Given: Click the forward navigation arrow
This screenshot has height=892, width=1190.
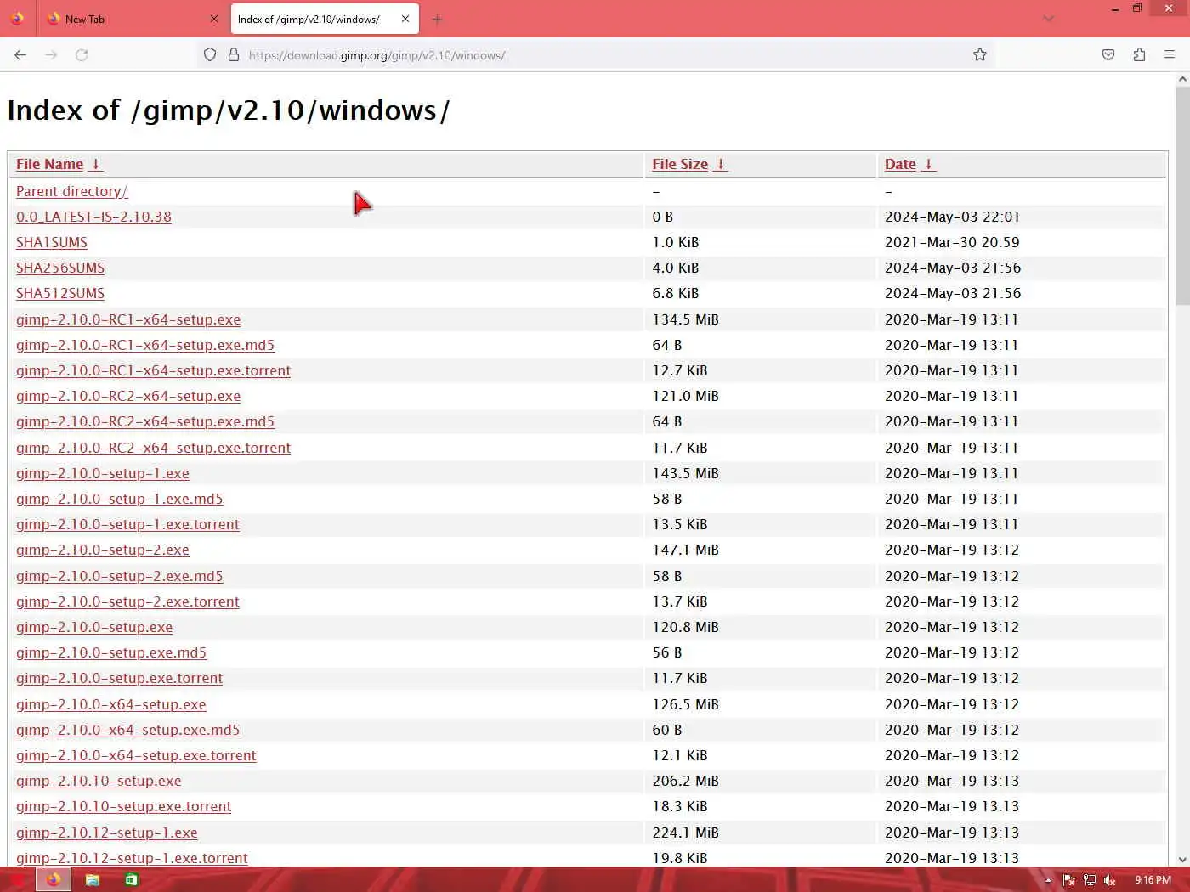Looking at the screenshot, I should (51, 55).
